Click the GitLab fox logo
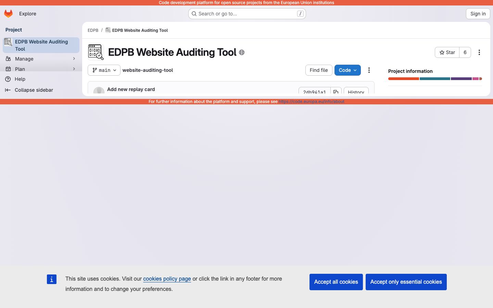Screen dimensions: 493x308 pos(8,14)
